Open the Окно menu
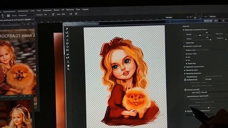Viewport: 228px width, 128px height. click(x=78, y=10)
